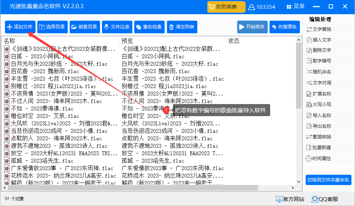
Task: Click the 预览 column header
Action: point(127,41)
